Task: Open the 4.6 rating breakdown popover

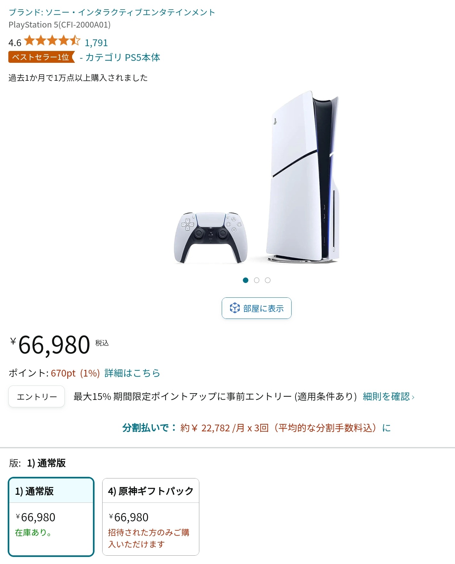Action: click(15, 43)
